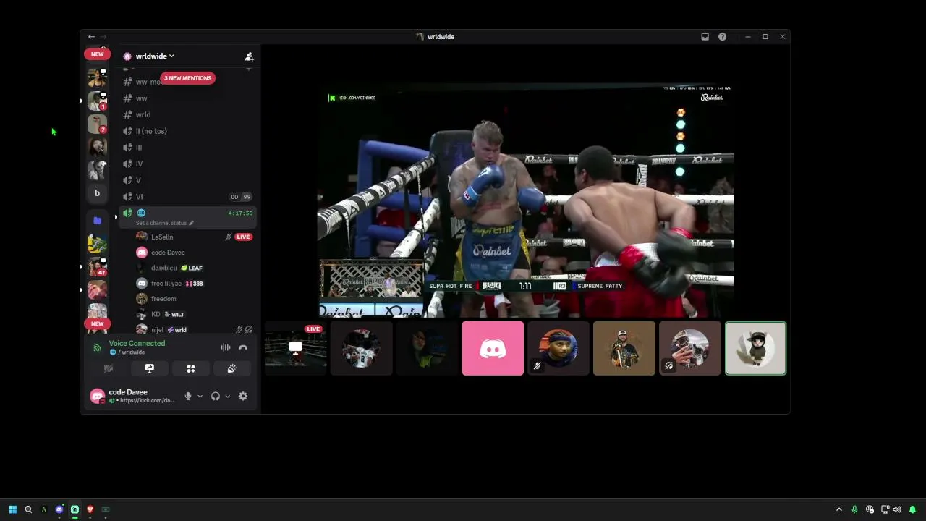Join voice channel VI

click(x=187, y=197)
